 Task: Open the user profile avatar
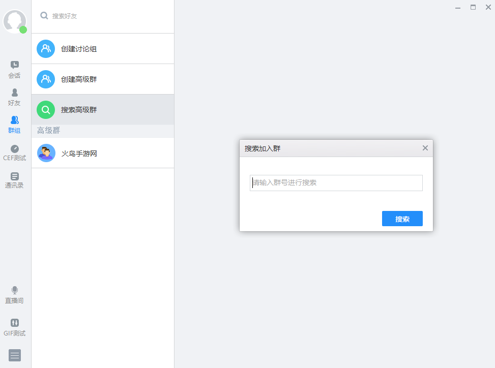click(15, 21)
